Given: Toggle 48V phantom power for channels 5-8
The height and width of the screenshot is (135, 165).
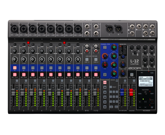Looking at the screenshot, I should pyautogui.click(x=64, y=43).
